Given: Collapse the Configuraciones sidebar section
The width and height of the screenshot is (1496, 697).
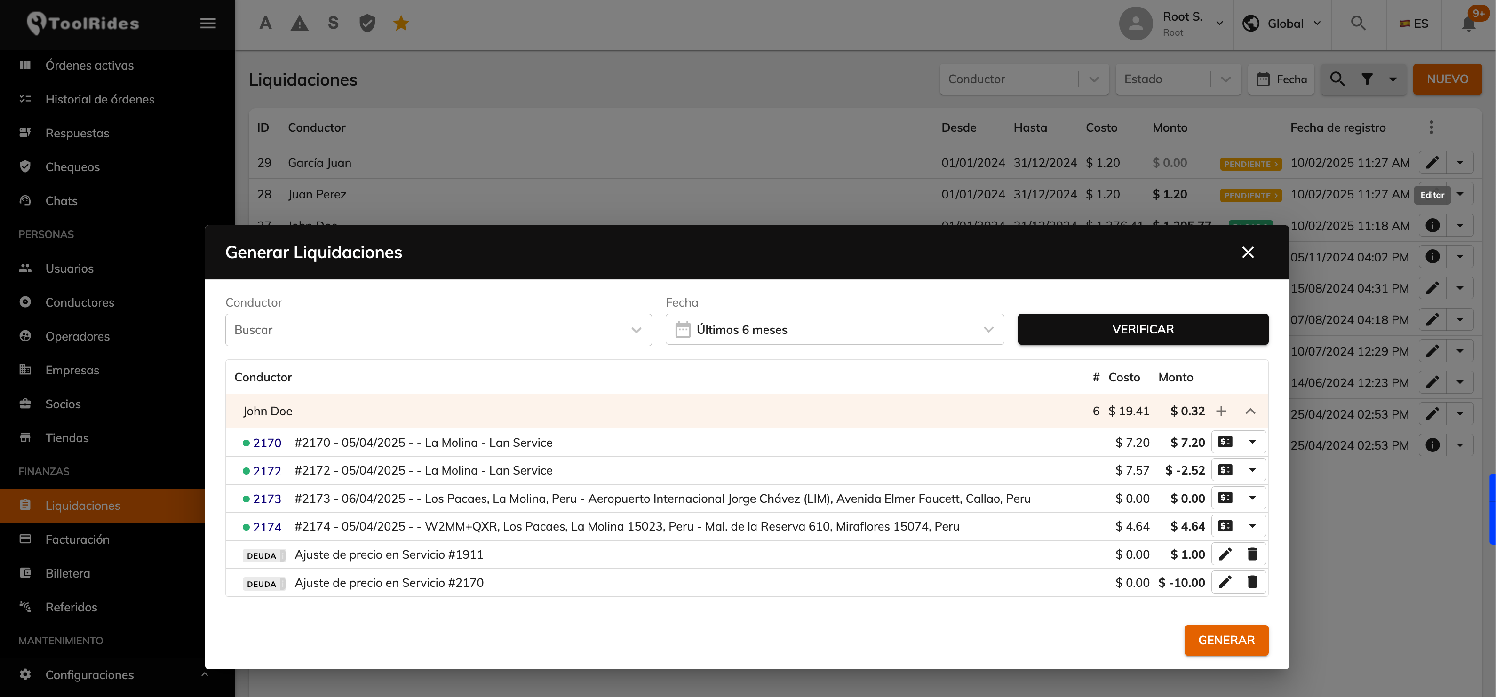Looking at the screenshot, I should pyautogui.click(x=205, y=674).
